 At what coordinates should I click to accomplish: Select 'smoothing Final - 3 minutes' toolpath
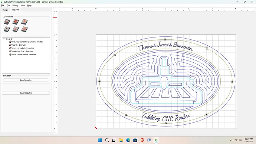coord(23,51)
